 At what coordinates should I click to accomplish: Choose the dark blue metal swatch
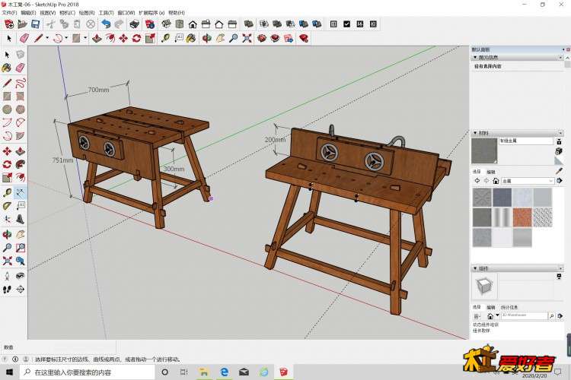(502, 197)
